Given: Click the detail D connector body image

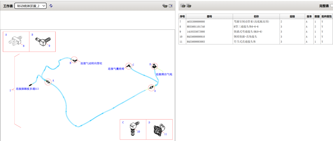Looking at the screenshot, I should coord(158,129).
